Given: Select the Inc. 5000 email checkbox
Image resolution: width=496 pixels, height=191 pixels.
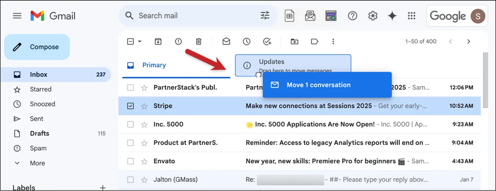Looking at the screenshot, I should (x=130, y=124).
